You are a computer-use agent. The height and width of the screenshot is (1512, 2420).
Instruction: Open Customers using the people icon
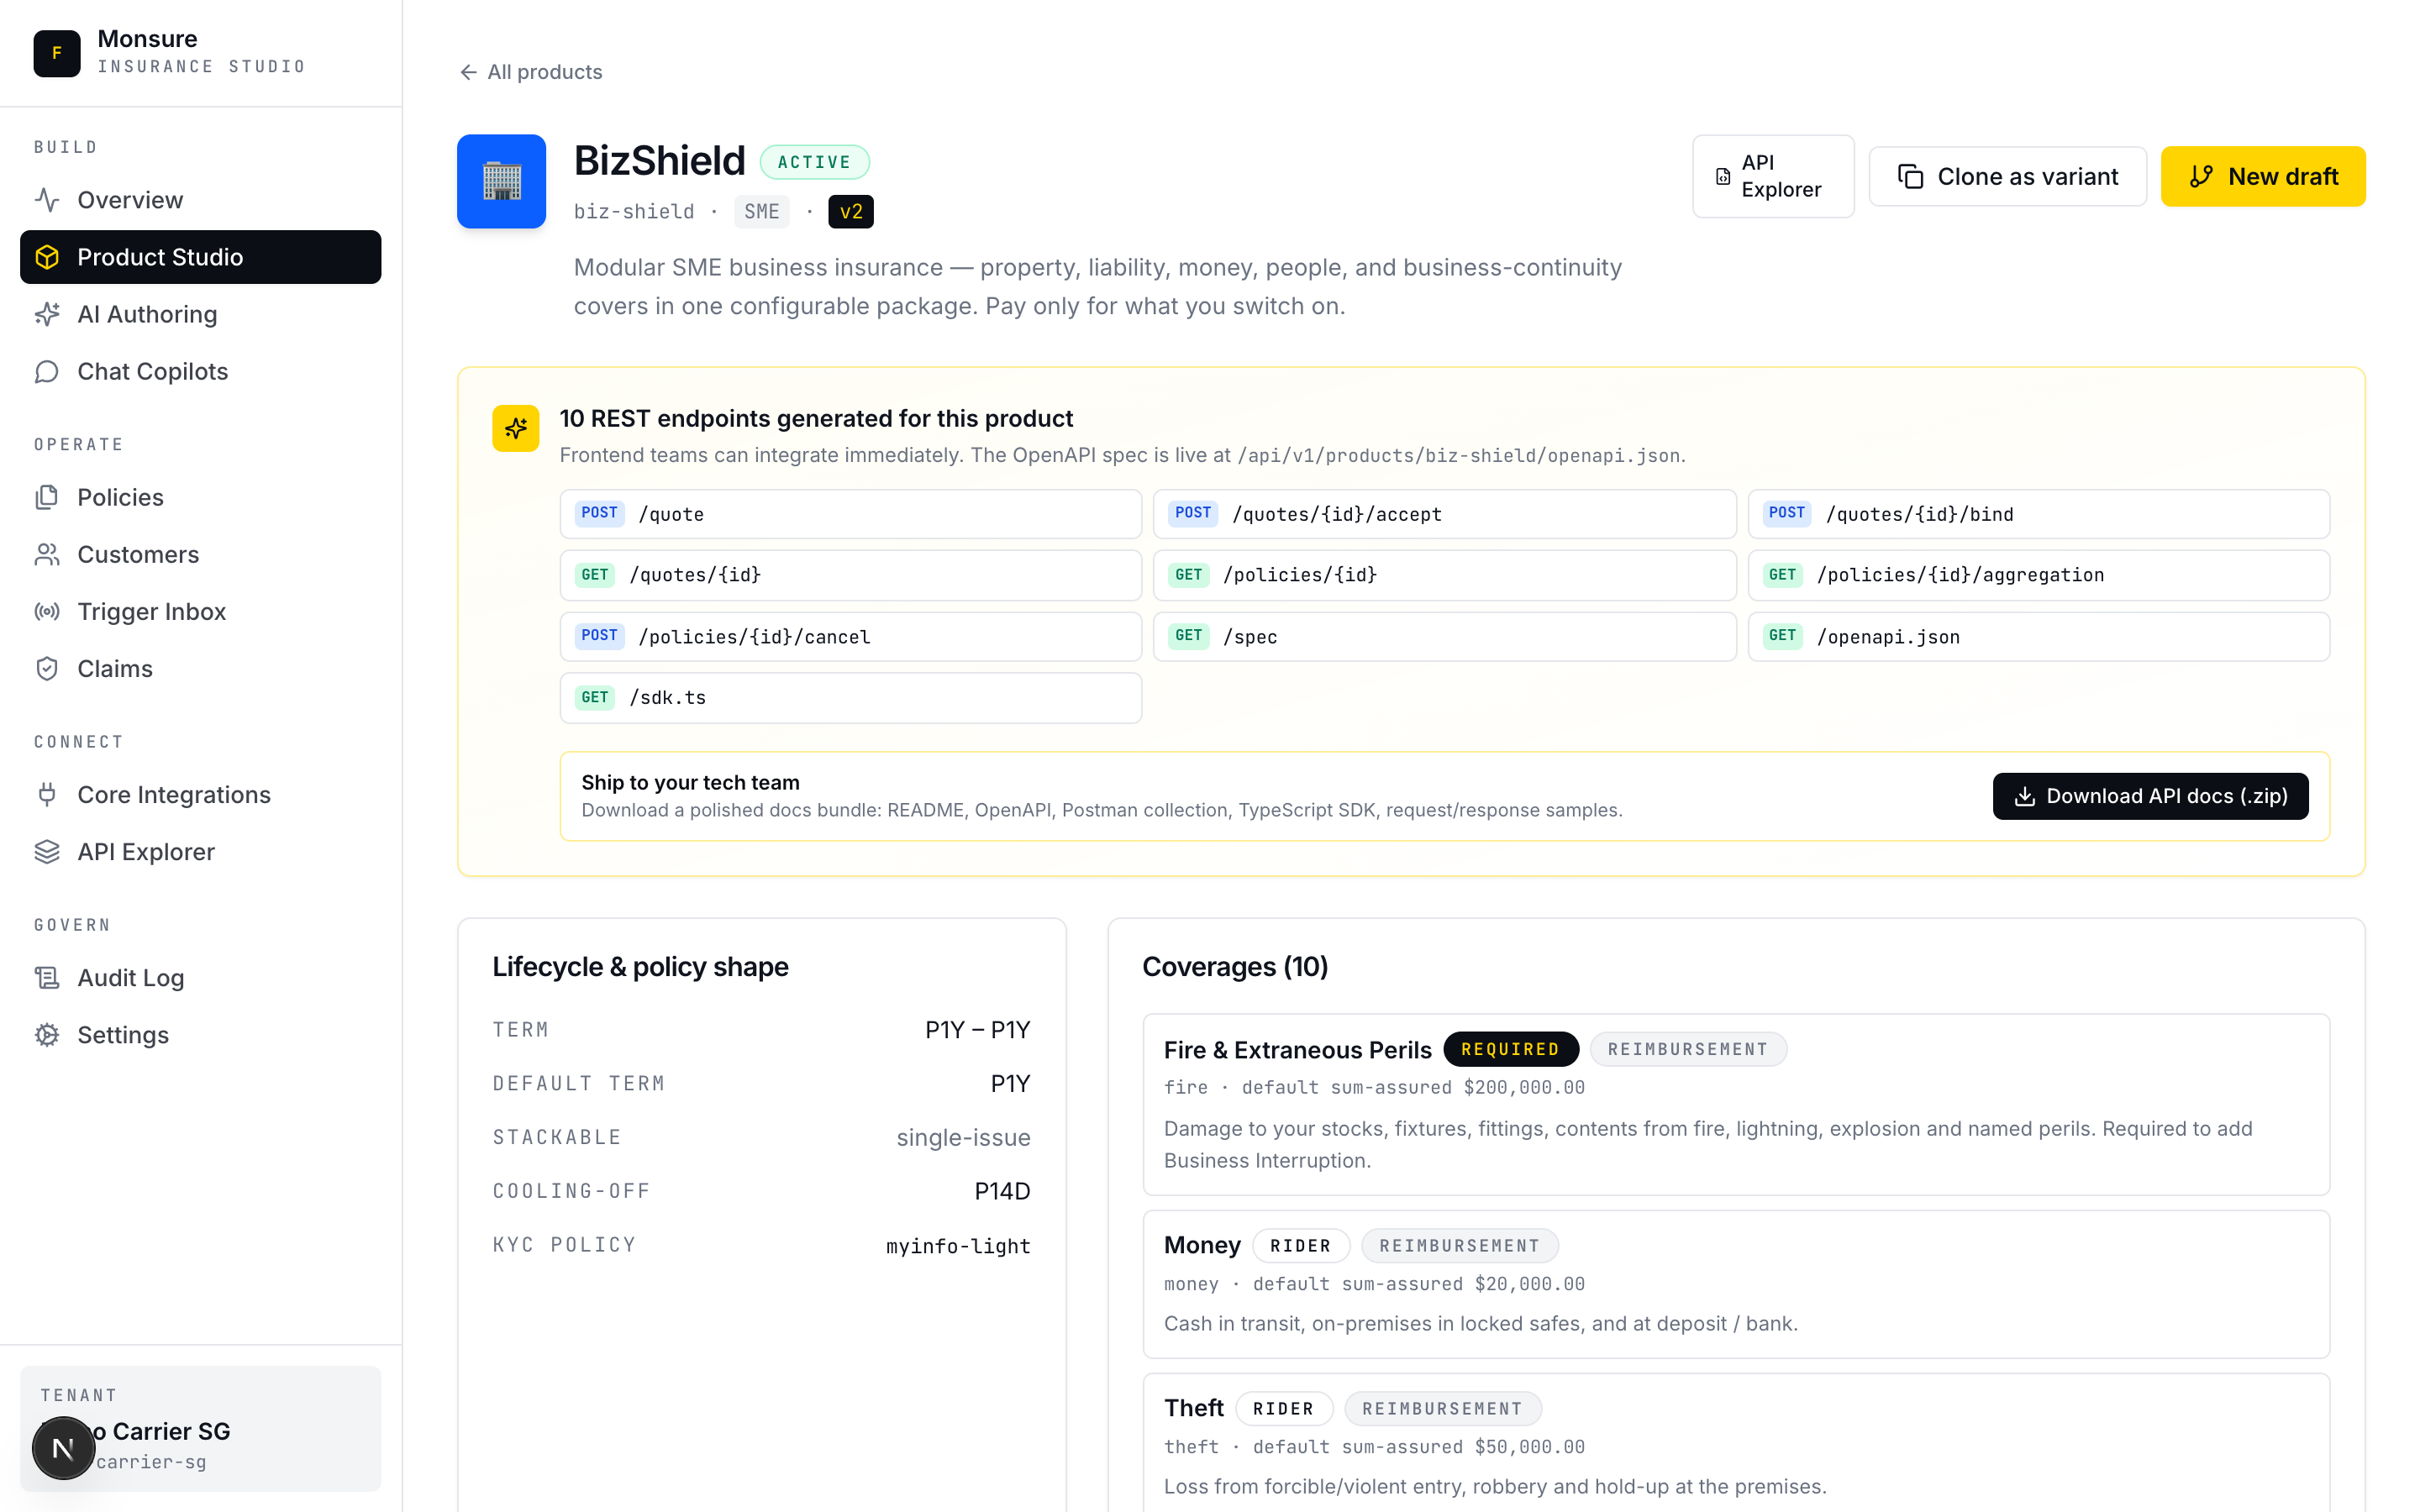point(48,554)
